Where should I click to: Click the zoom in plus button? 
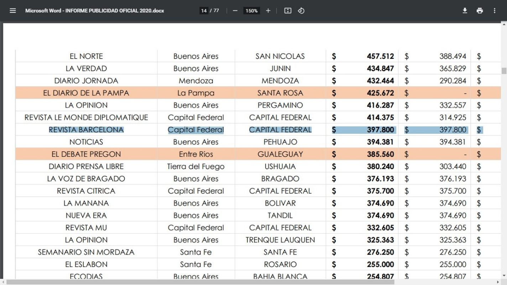268,11
